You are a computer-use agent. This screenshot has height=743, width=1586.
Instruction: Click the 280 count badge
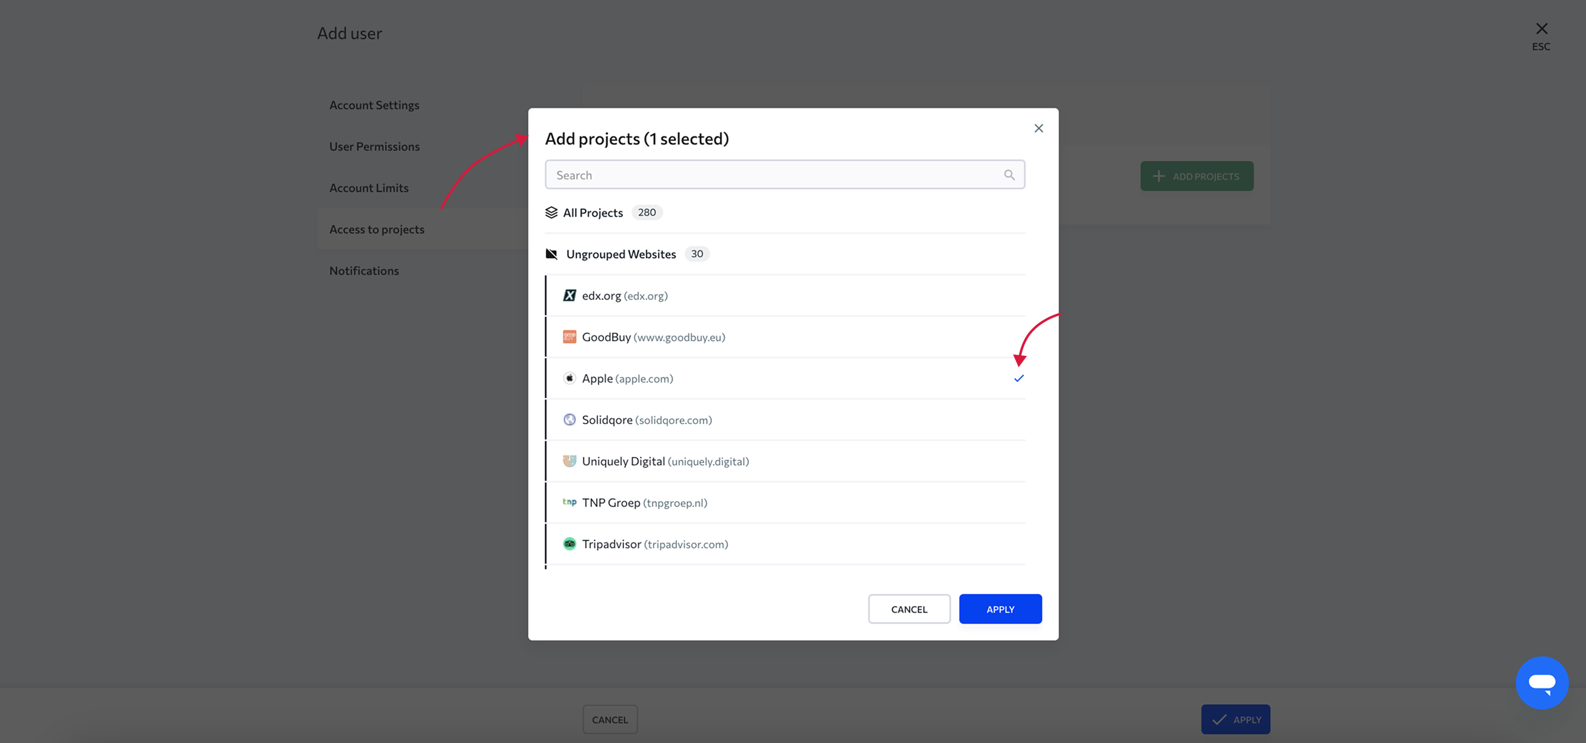(647, 212)
